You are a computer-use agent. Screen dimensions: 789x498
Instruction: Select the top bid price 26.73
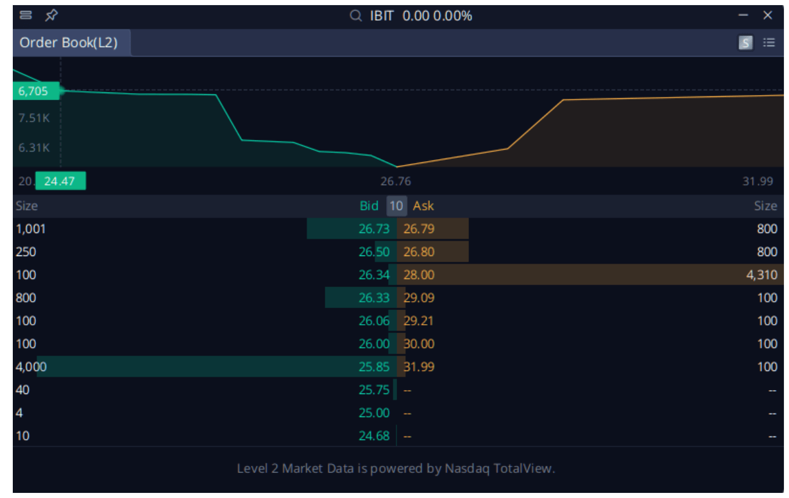point(375,228)
